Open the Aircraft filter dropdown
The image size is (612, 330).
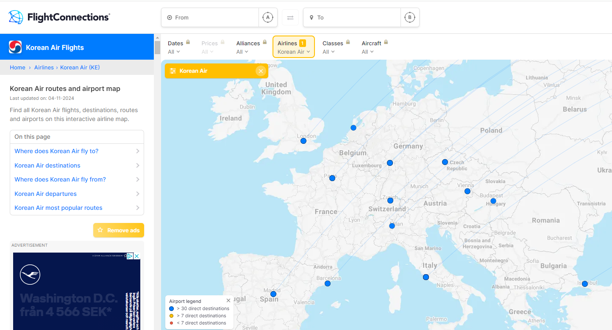[x=371, y=47]
